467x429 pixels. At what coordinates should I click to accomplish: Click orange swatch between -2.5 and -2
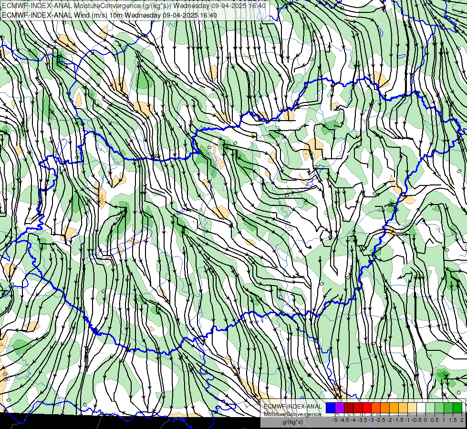385,408
